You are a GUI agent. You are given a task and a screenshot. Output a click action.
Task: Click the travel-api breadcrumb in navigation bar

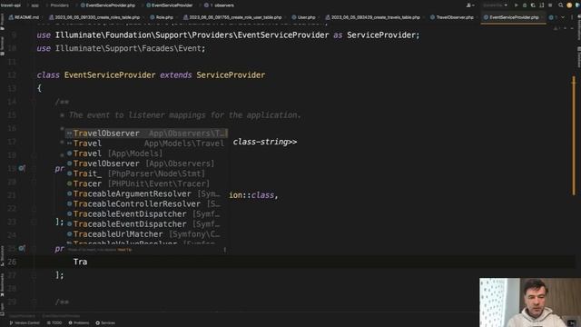click(10, 5)
